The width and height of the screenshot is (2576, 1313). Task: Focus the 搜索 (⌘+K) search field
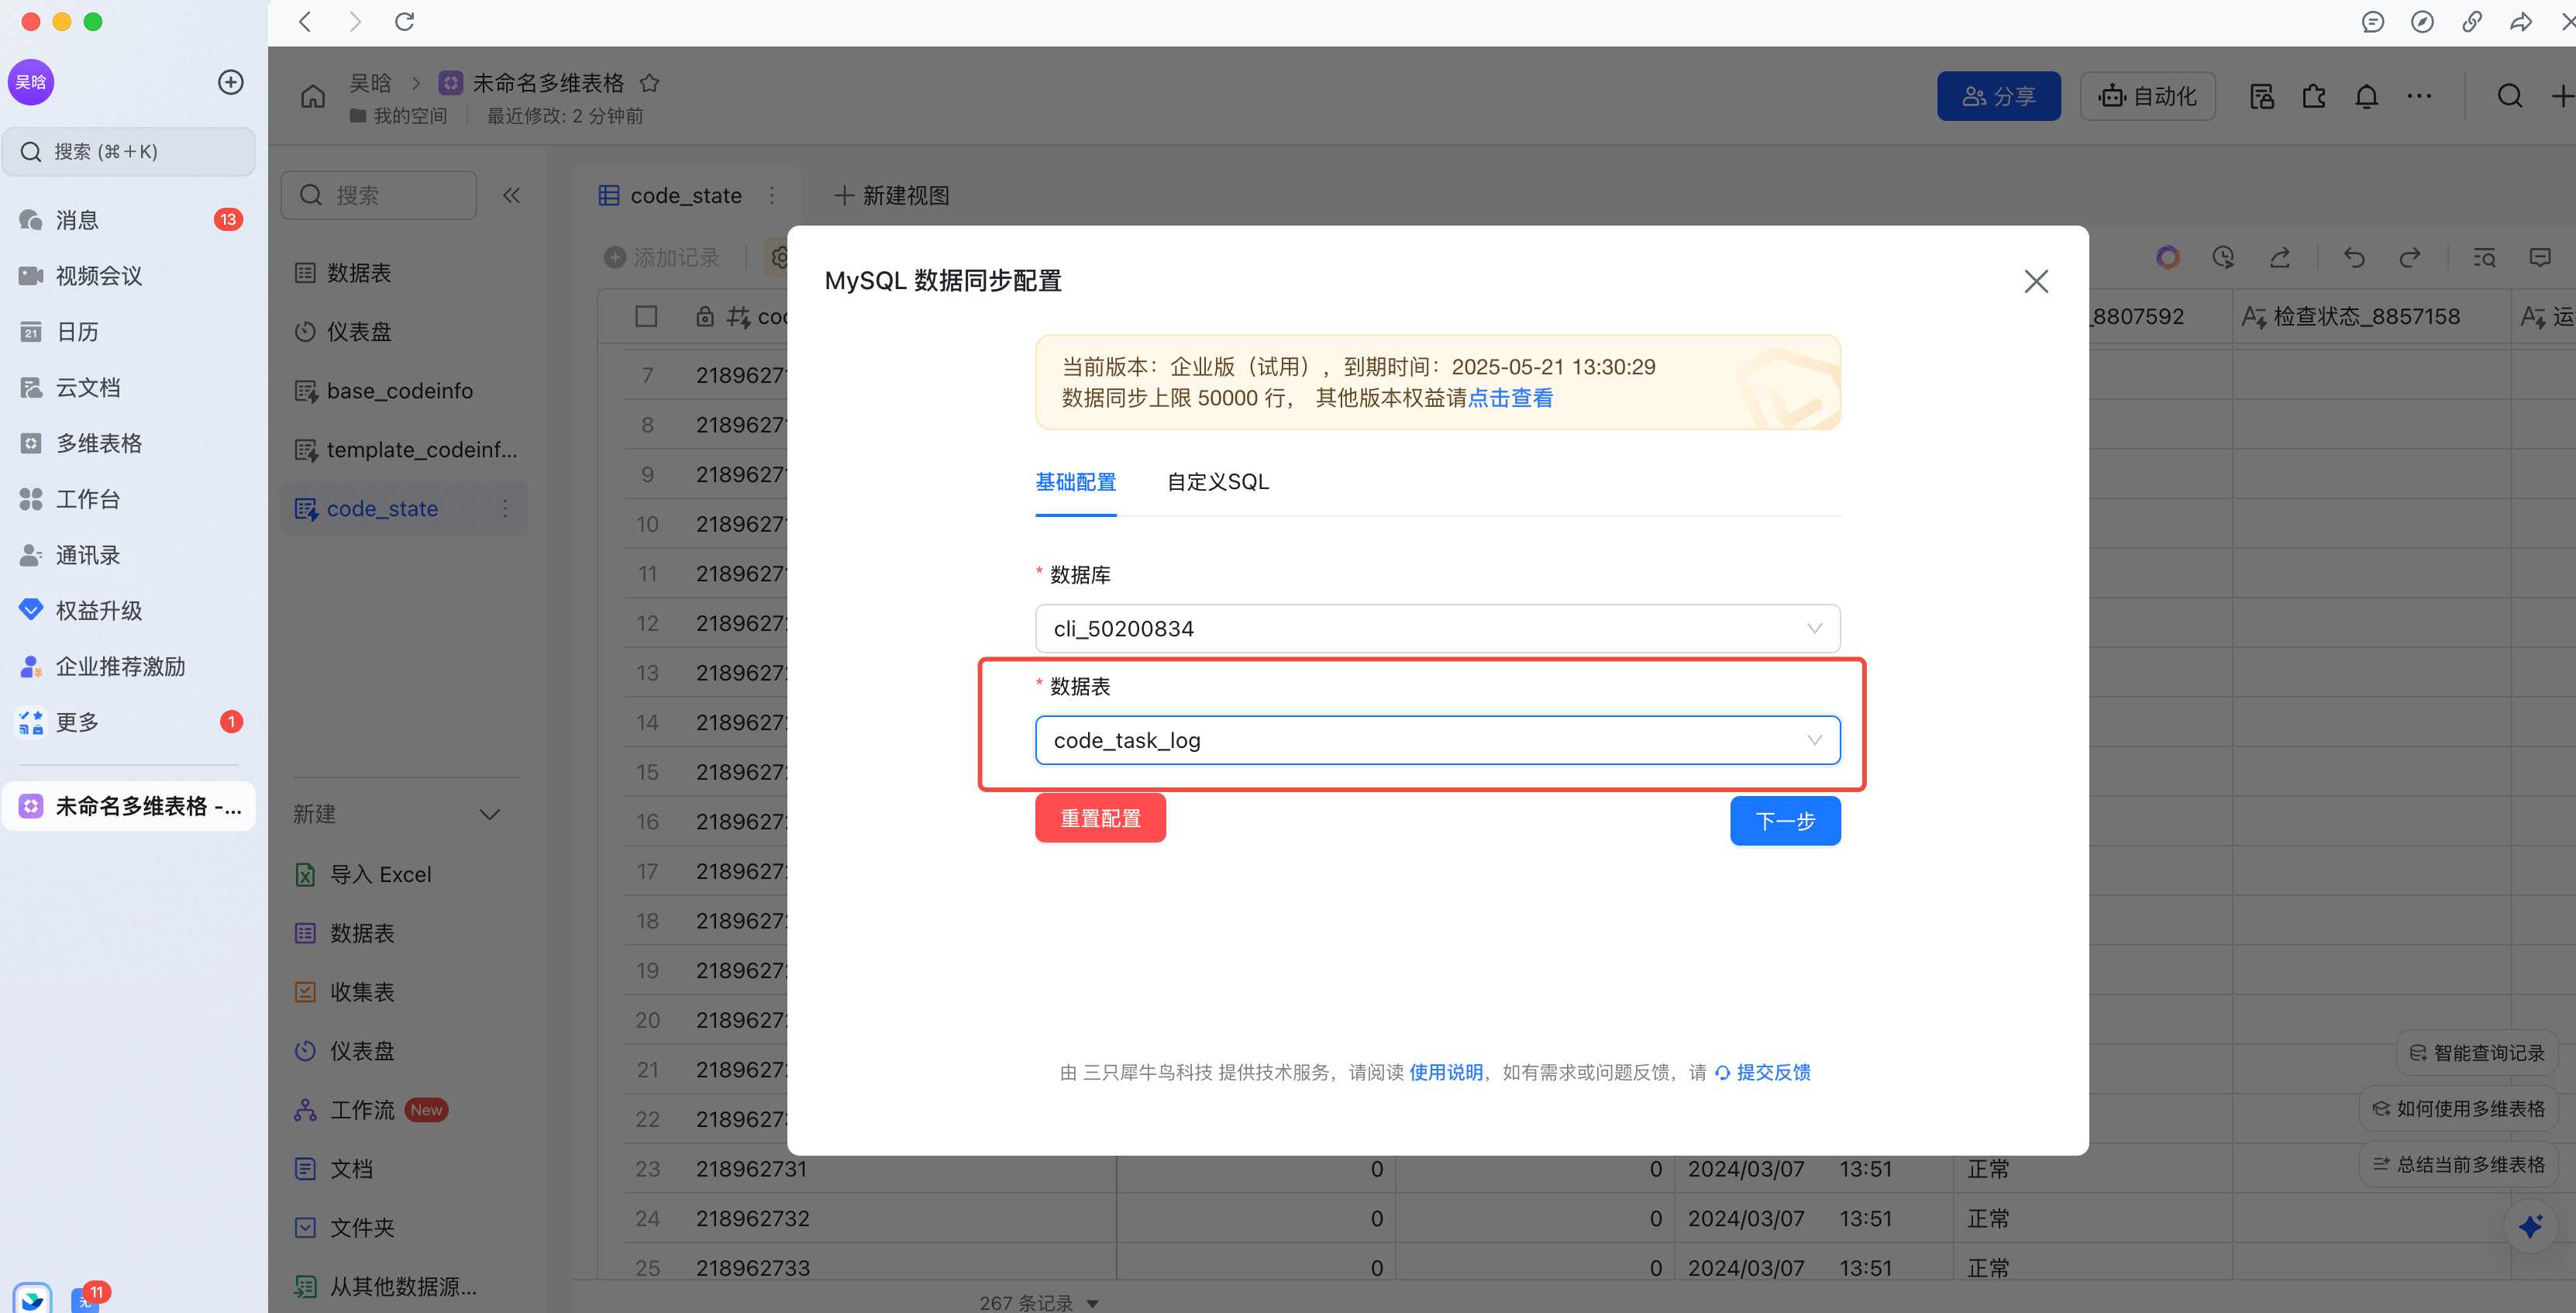pyautogui.click(x=129, y=151)
